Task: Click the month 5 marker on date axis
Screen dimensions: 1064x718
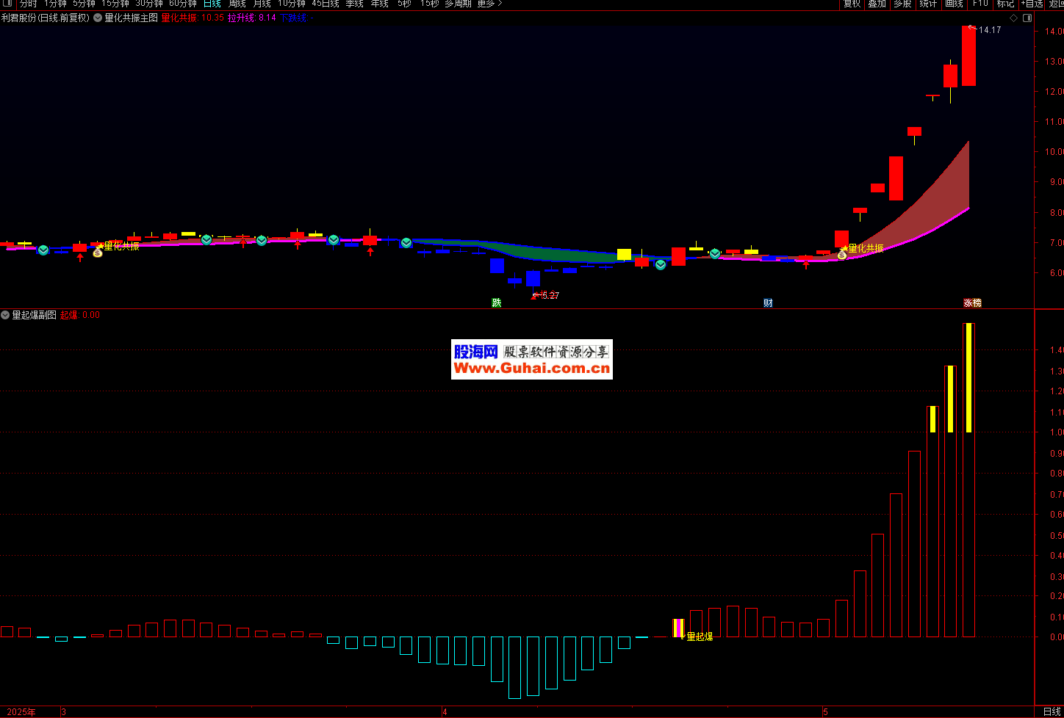Action: click(x=825, y=712)
